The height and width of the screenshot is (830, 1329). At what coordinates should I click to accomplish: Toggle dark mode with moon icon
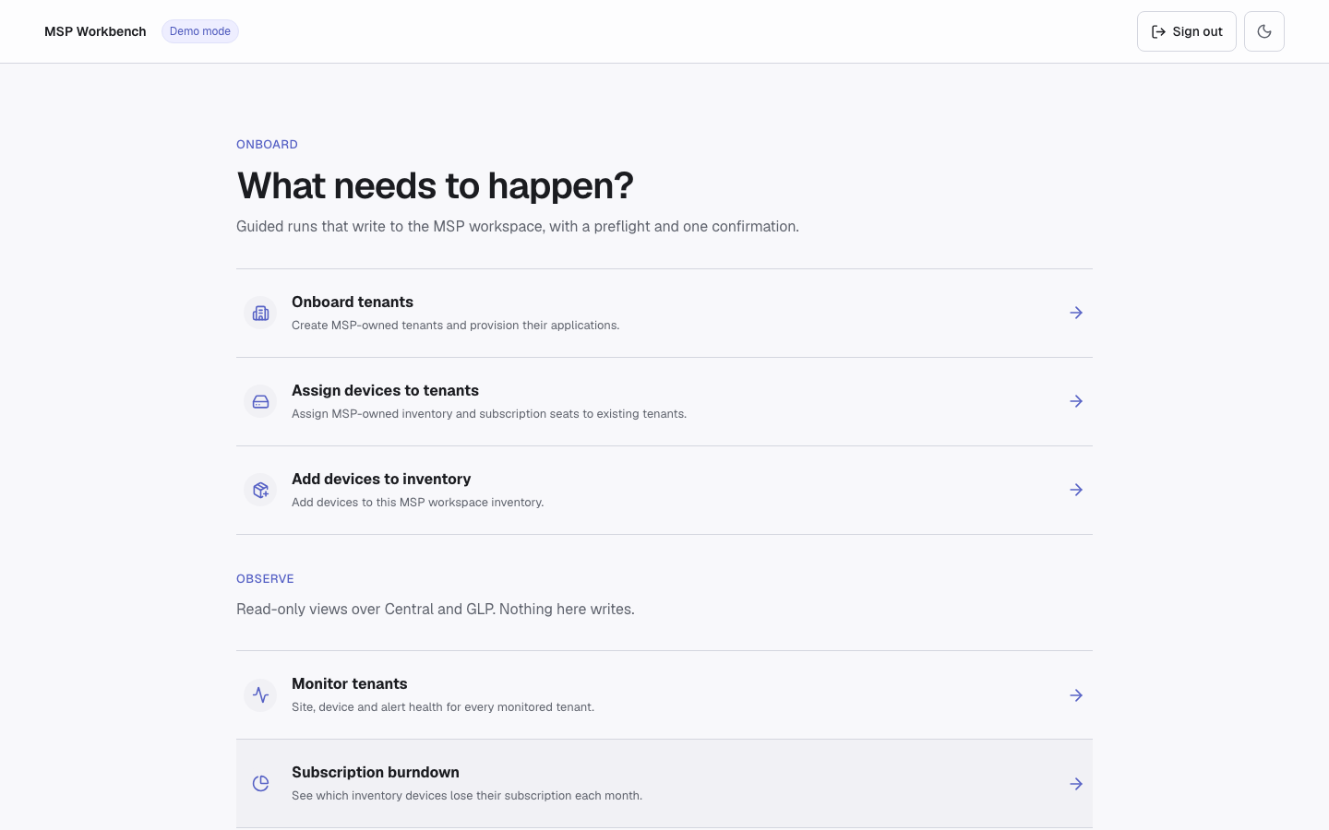coord(1264,31)
